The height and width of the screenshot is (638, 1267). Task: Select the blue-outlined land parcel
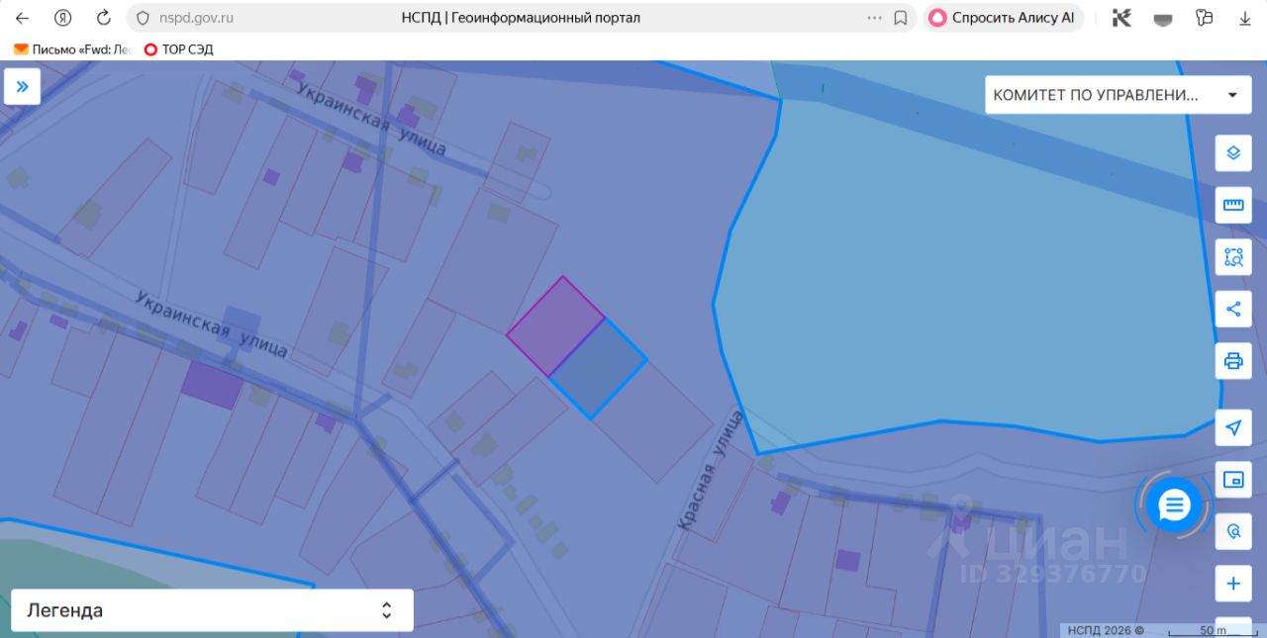click(x=598, y=369)
